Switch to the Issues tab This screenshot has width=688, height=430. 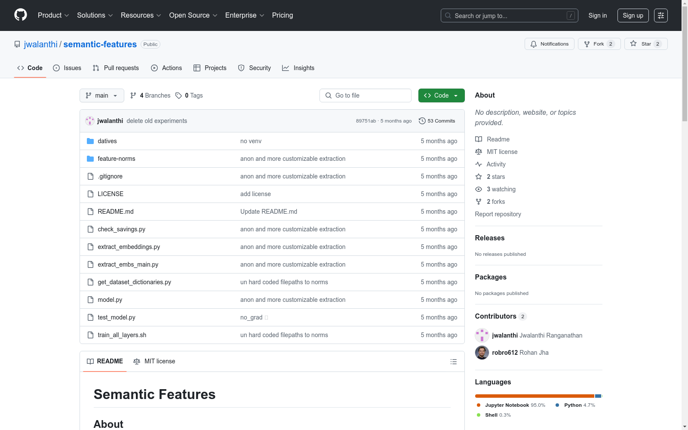[67, 68]
